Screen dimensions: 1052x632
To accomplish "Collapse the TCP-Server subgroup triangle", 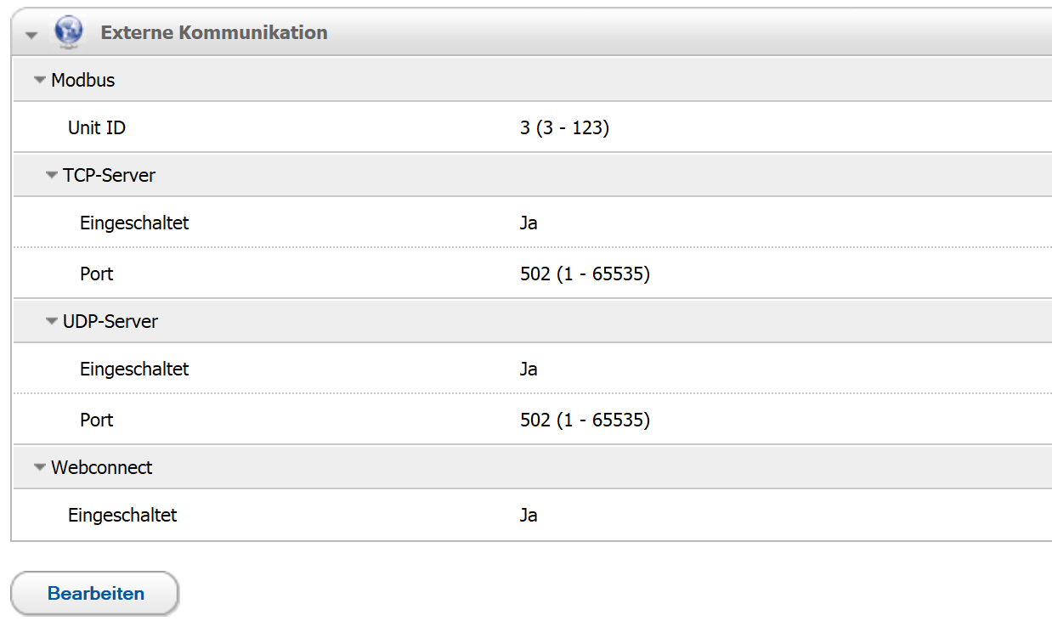I will pyautogui.click(x=52, y=176).
